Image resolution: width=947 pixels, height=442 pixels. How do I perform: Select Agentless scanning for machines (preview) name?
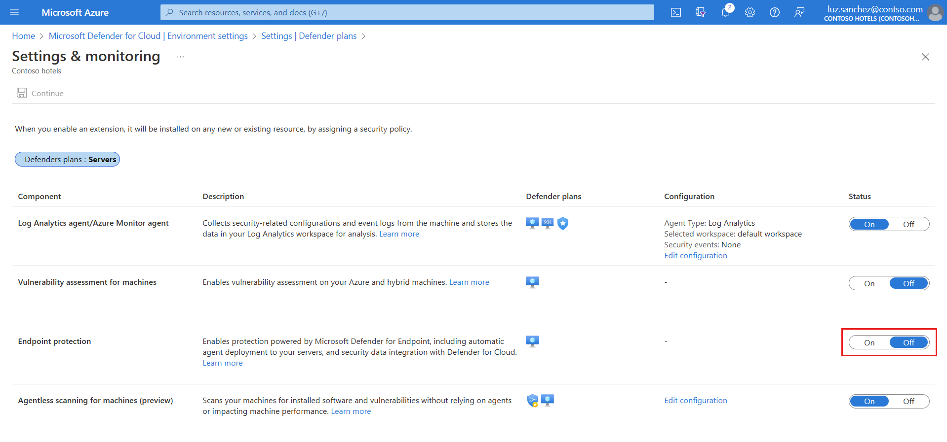[x=95, y=401]
